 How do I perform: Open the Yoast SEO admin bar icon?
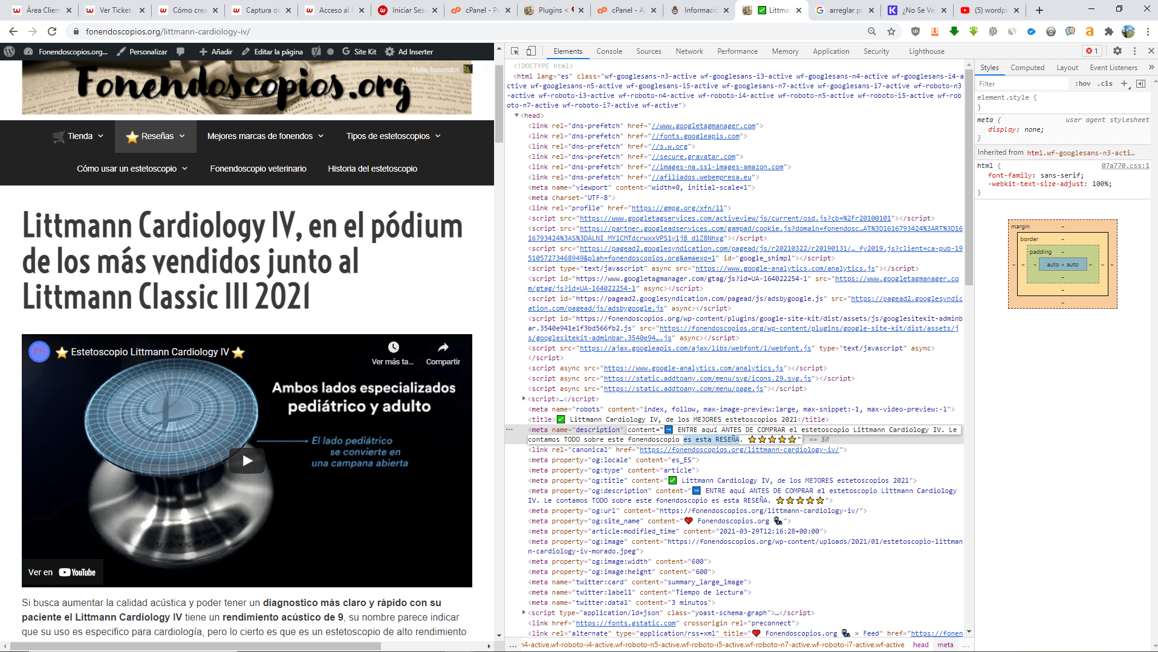(316, 51)
